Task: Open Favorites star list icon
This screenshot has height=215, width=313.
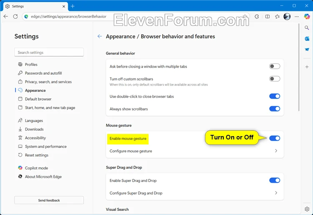Action: [277, 17]
